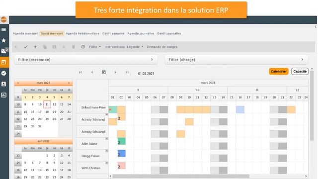Switch to Agenda hebdomadaire tab

[82, 33]
